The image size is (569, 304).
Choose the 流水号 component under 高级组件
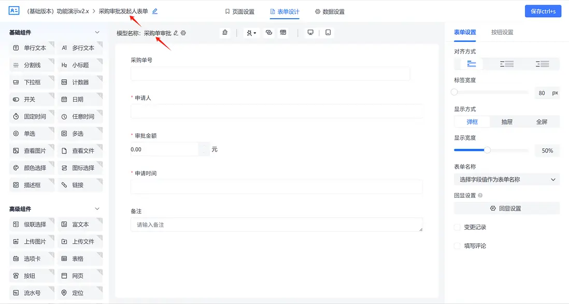pos(32,293)
